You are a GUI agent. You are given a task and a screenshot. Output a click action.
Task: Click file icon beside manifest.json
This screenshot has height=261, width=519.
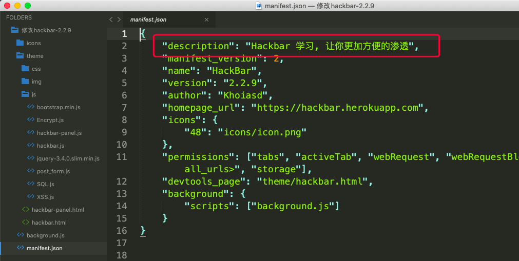pyautogui.click(x=20, y=248)
